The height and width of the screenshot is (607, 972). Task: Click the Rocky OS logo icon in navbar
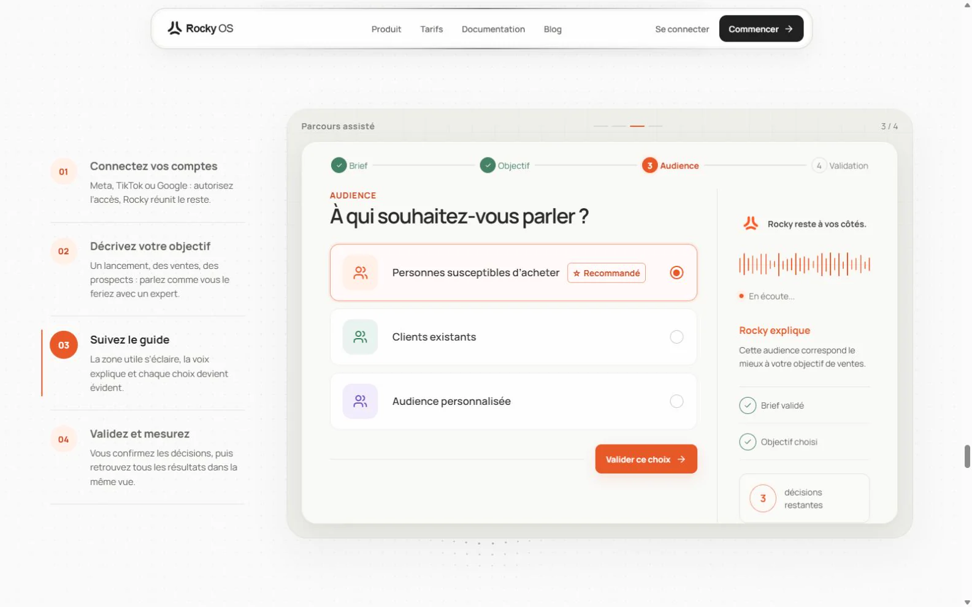(175, 28)
